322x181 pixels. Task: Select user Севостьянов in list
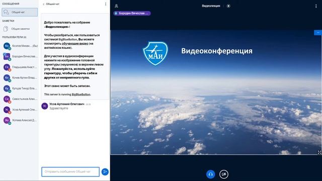click(20, 99)
